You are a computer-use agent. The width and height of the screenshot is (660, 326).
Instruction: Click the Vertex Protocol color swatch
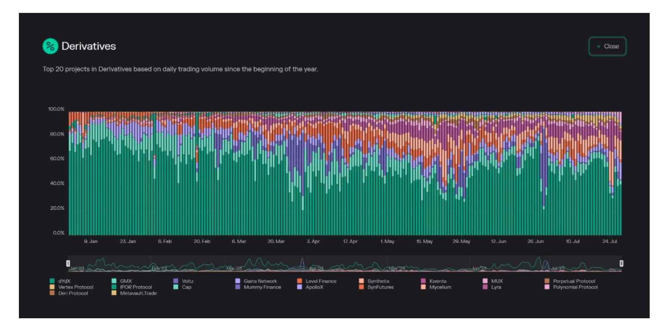pos(52,287)
